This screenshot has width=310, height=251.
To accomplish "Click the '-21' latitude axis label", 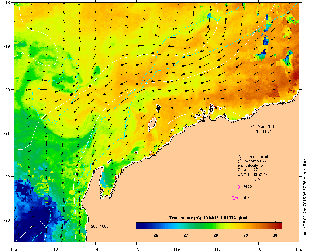I will (7, 133).
